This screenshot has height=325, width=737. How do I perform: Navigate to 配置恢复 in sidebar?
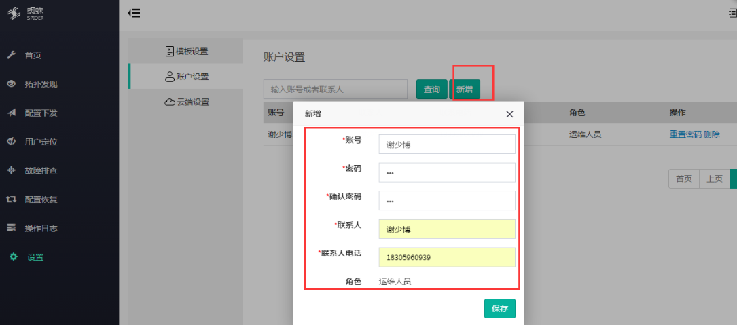[41, 199]
